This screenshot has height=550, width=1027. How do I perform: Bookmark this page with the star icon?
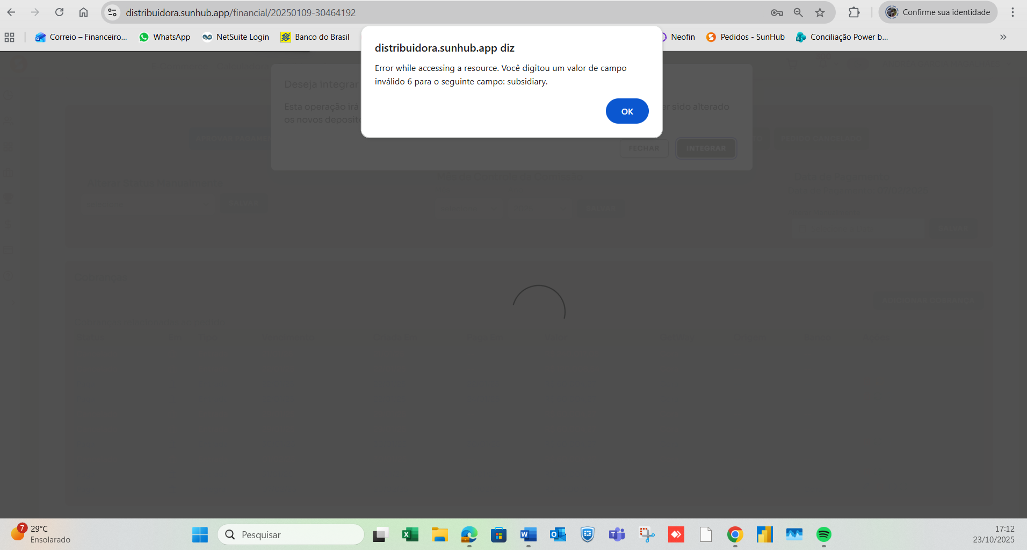tap(820, 12)
